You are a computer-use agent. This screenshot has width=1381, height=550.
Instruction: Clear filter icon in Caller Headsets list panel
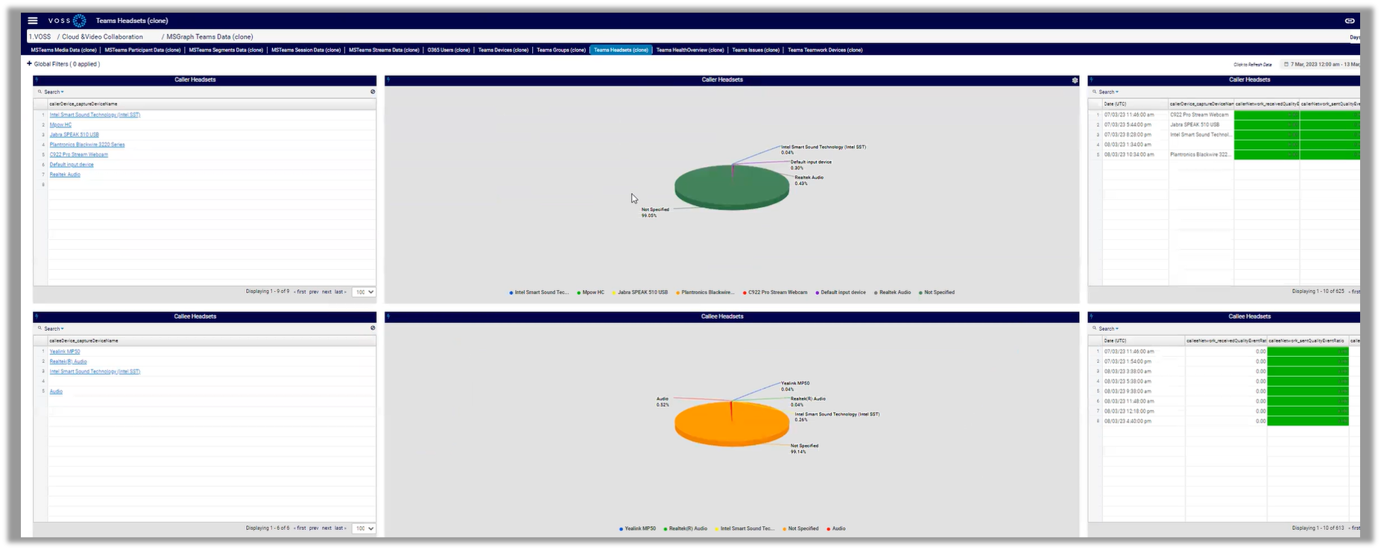(x=373, y=92)
